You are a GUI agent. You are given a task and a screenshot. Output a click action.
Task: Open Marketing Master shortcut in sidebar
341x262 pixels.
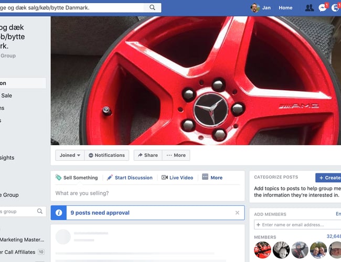22,239
